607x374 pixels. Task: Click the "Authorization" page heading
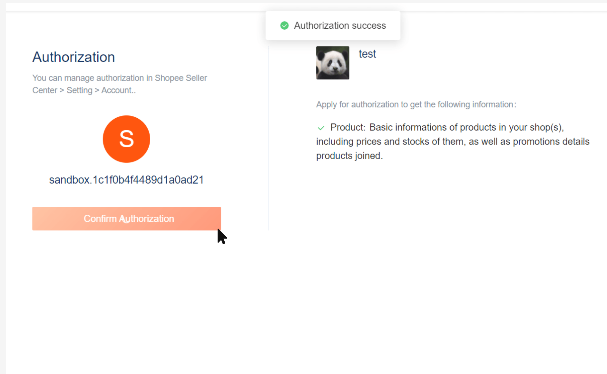(73, 57)
